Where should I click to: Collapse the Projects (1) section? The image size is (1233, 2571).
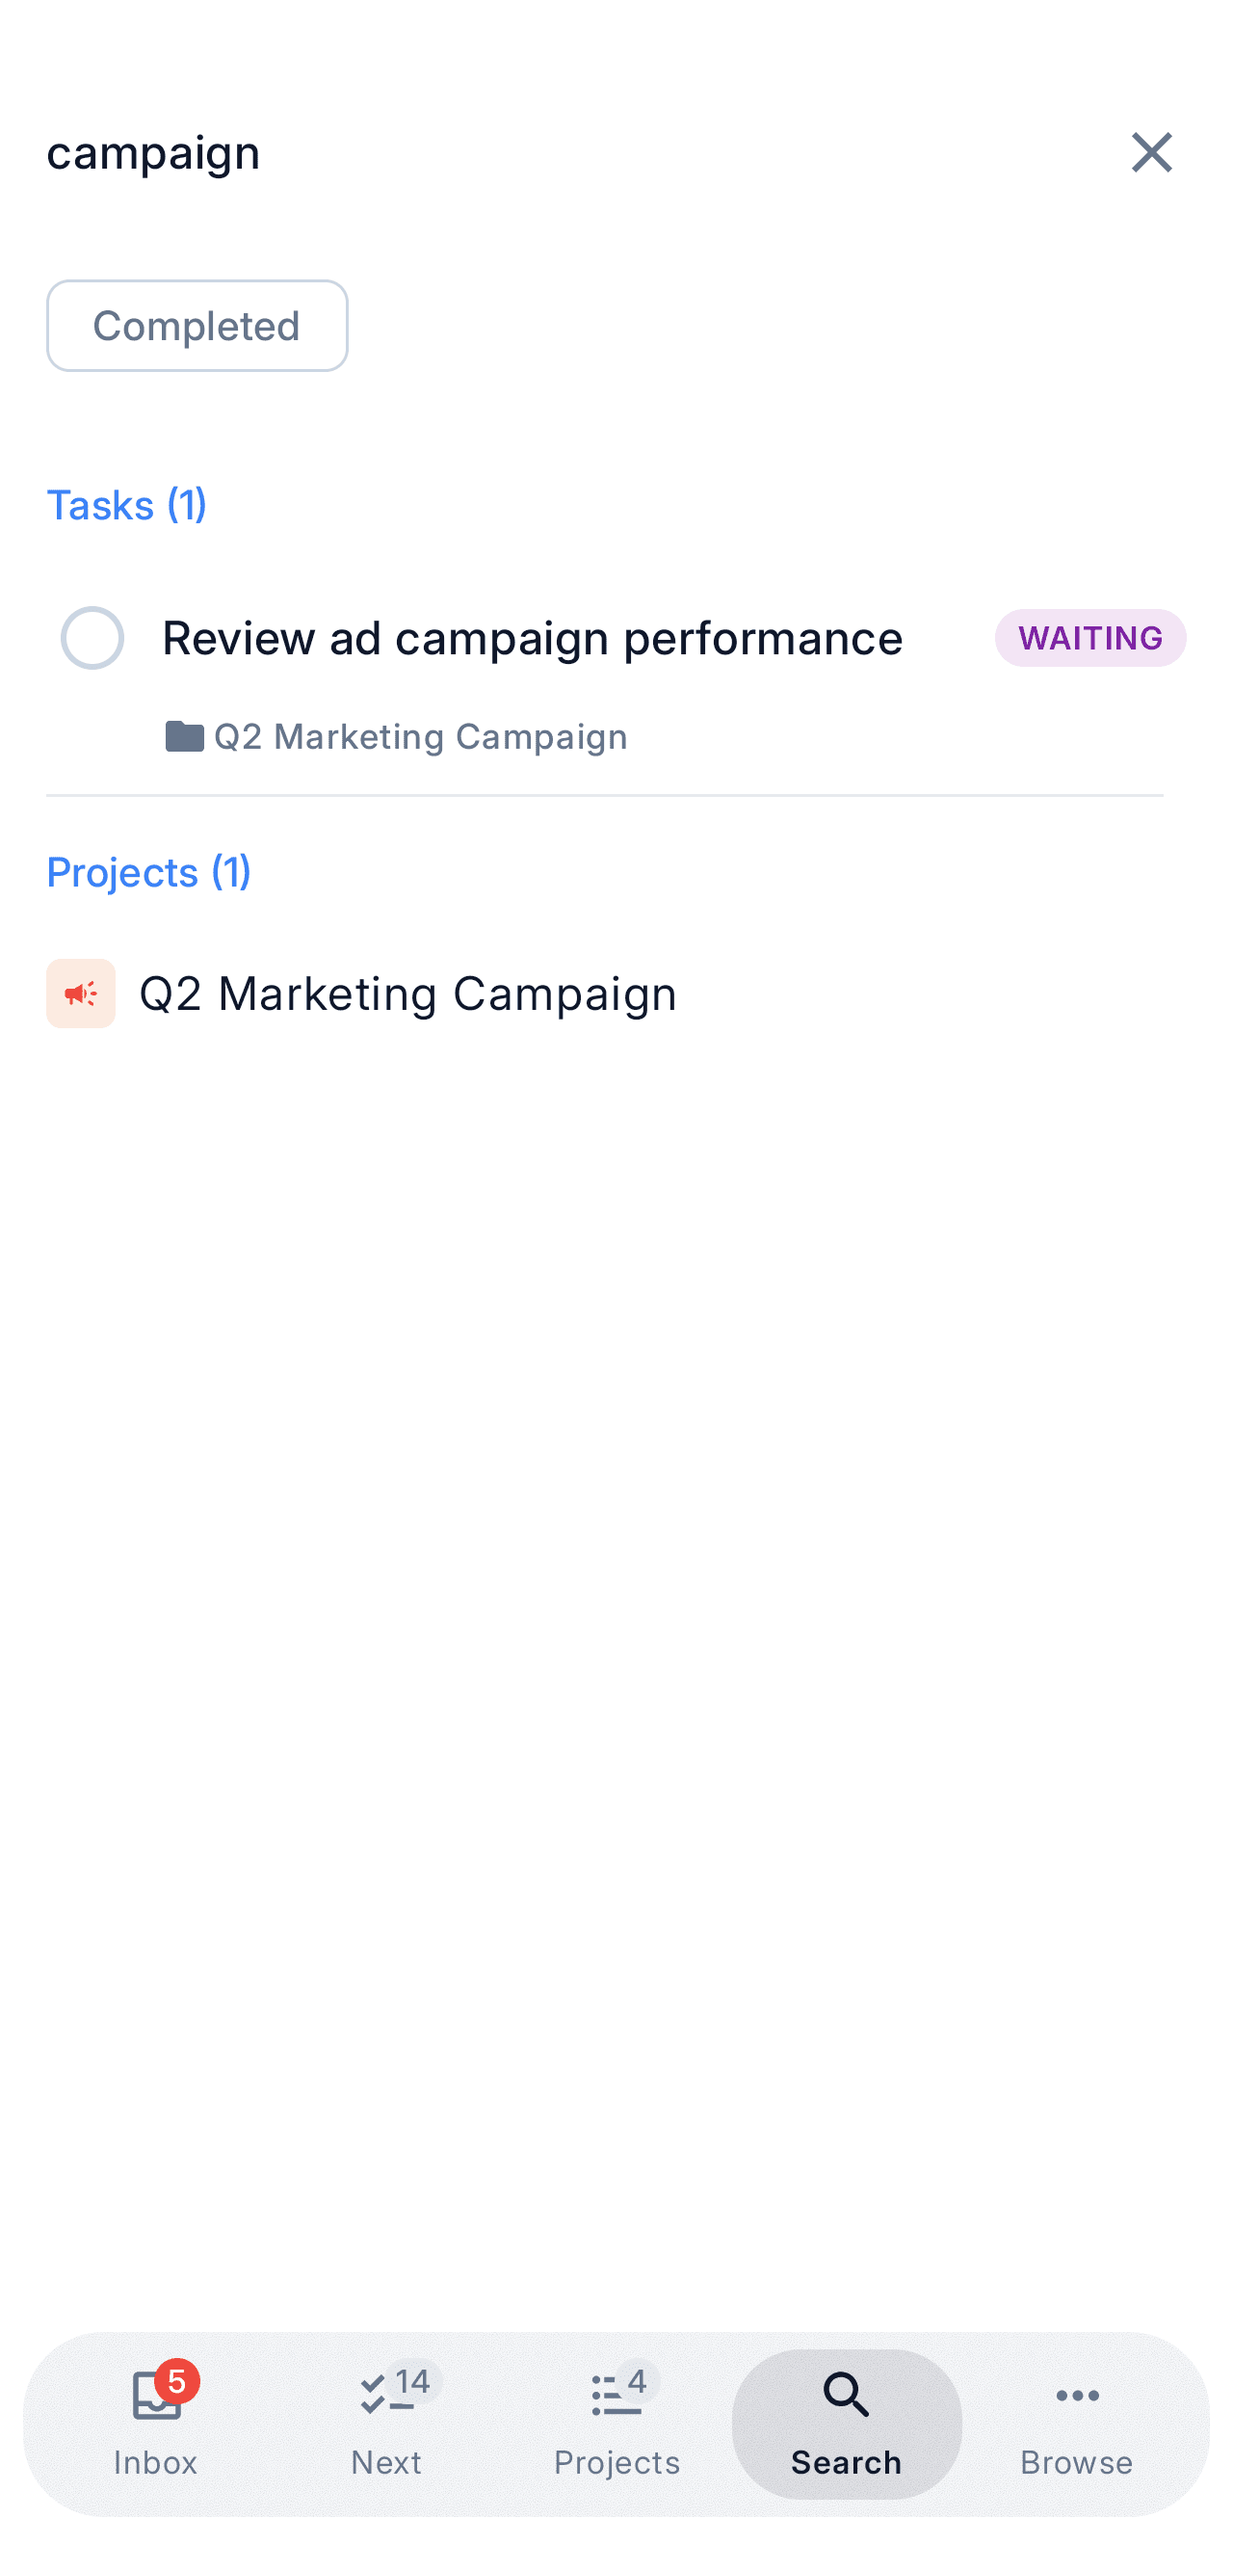(147, 871)
